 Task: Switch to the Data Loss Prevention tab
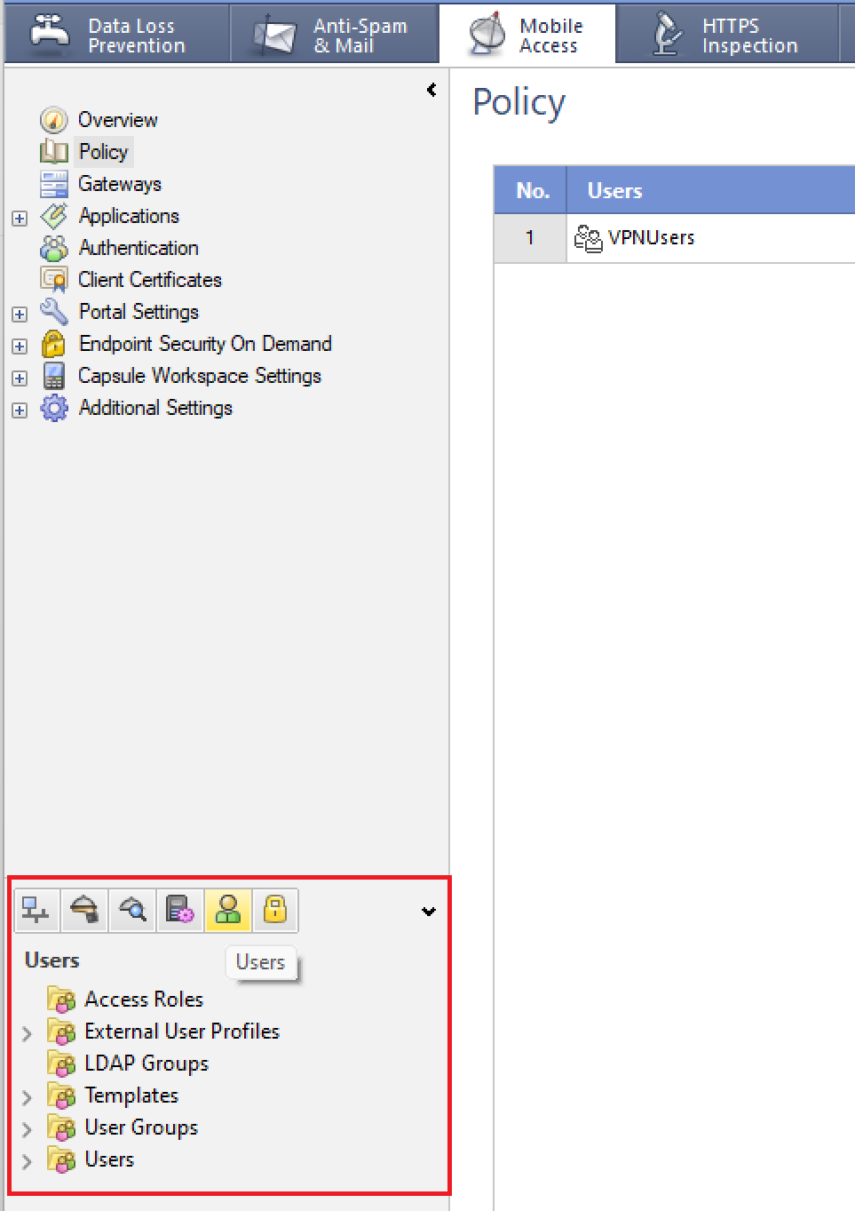[116, 36]
